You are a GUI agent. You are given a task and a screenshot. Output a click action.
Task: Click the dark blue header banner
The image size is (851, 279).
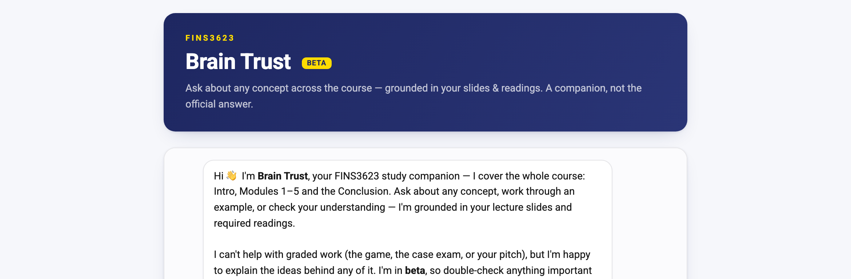pos(425,72)
